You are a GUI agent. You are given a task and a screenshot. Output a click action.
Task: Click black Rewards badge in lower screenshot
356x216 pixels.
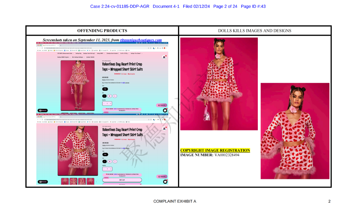coord(43,182)
